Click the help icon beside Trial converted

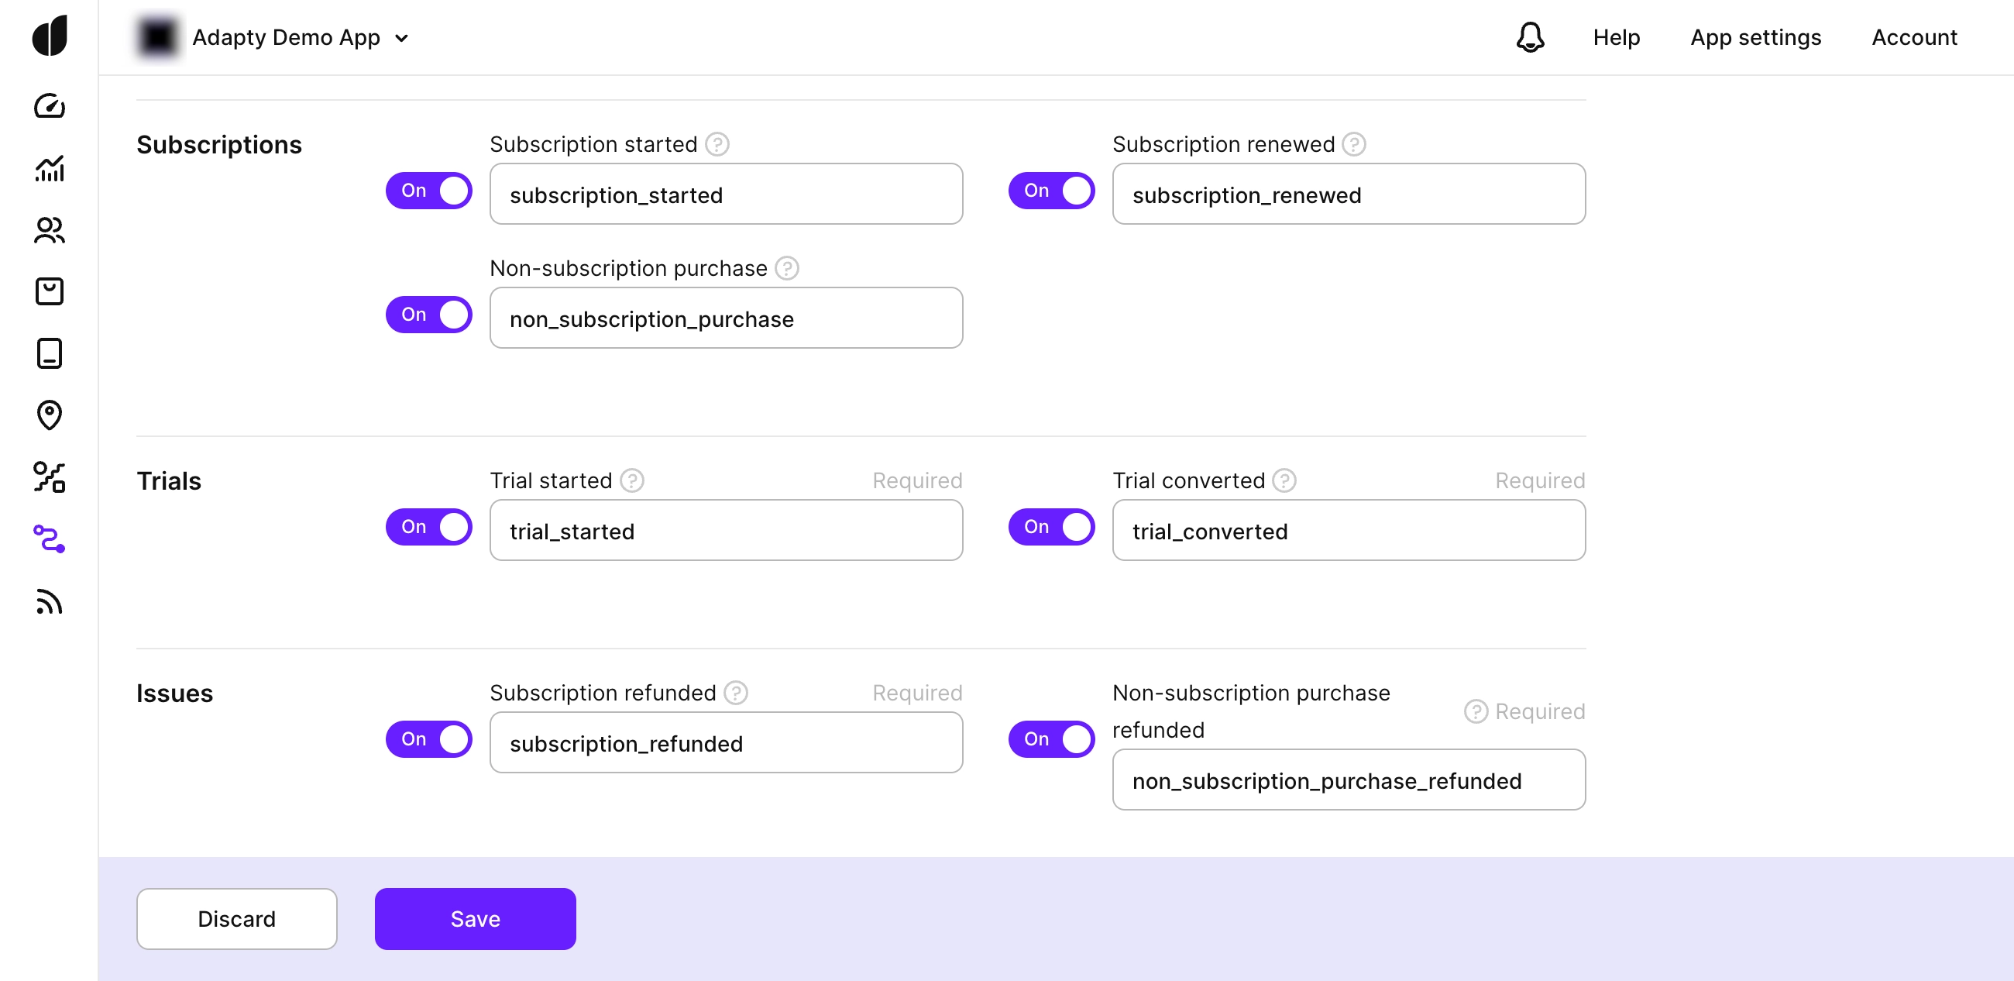[x=1284, y=480]
